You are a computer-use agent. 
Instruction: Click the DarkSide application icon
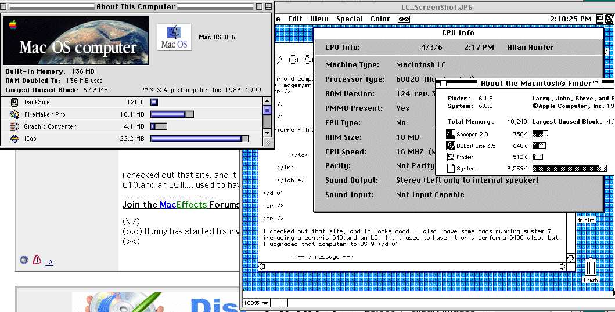coord(15,102)
